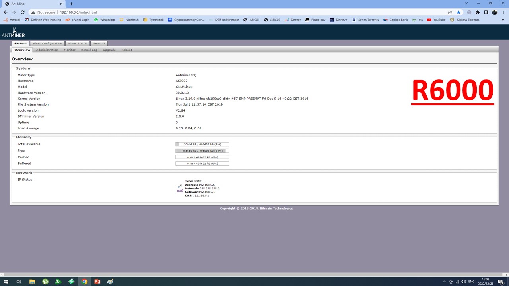This screenshot has width=509, height=286.
Task: Open uTorrent from the taskbar
Action: point(45,282)
